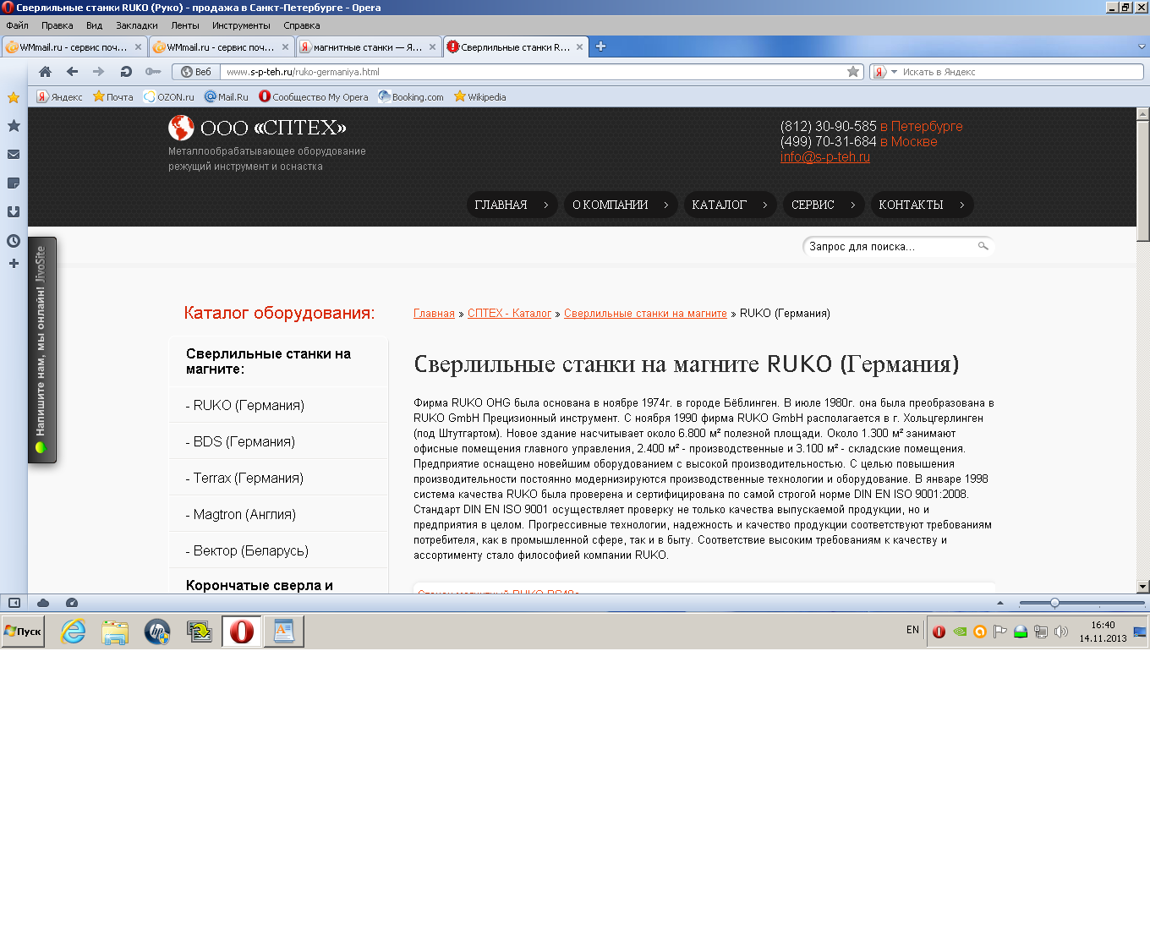The width and height of the screenshot is (1150, 952).
Task: Open the Notes panel in sidebar
Action: coord(14,183)
